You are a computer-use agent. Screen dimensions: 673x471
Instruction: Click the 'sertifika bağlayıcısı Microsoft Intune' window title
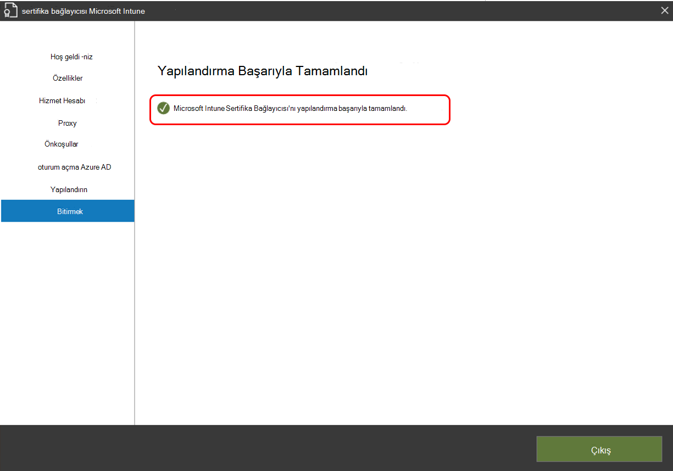pos(84,11)
